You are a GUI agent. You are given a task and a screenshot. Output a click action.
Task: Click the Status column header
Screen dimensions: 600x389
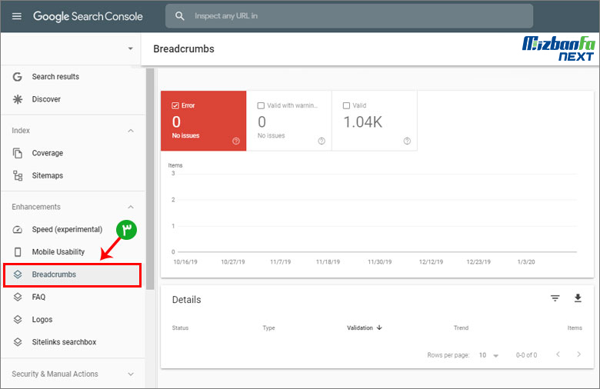[x=180, y=327]
